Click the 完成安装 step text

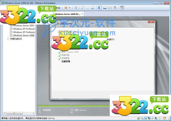66,61
